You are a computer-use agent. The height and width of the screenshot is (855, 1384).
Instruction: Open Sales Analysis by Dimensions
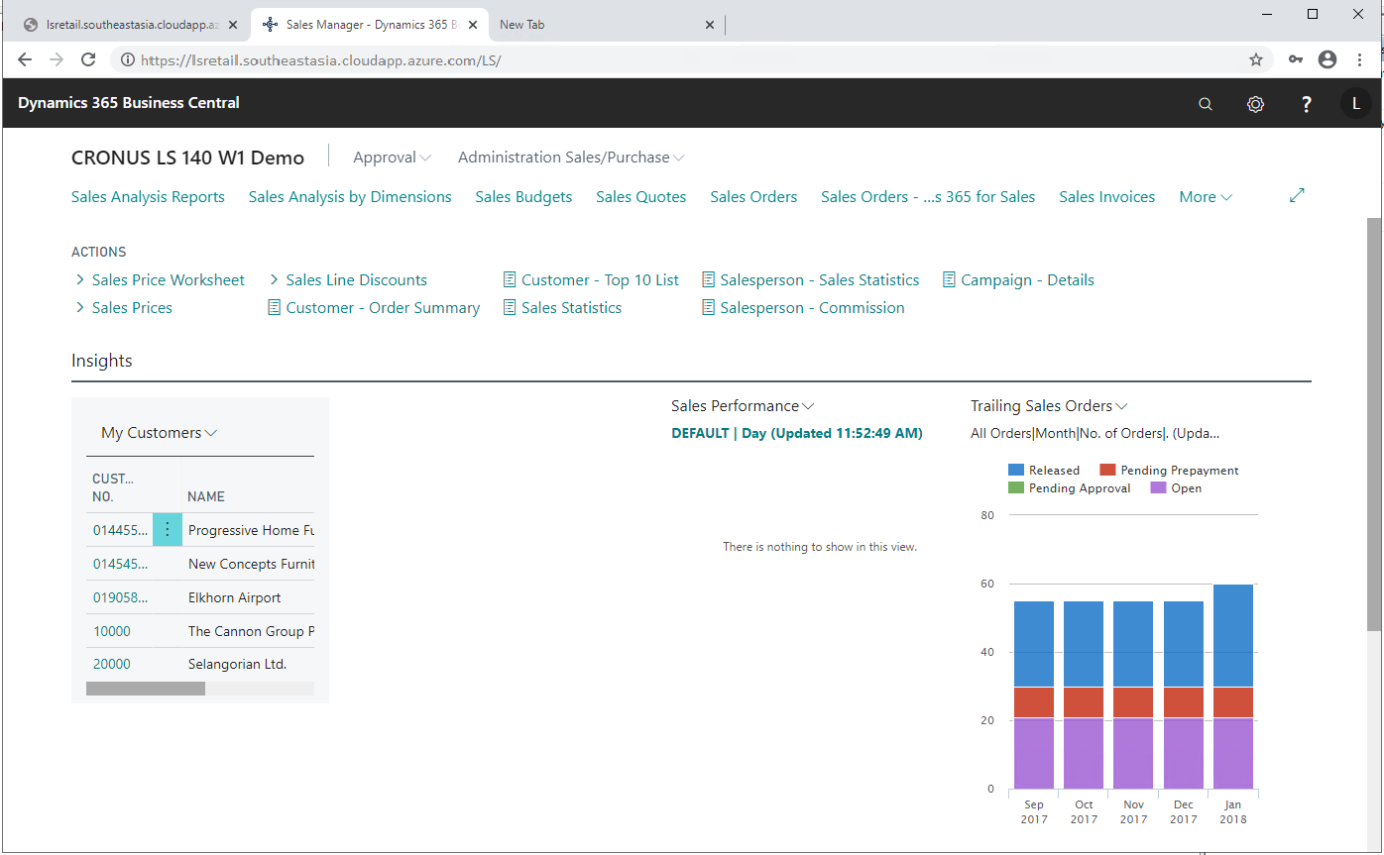350,197
